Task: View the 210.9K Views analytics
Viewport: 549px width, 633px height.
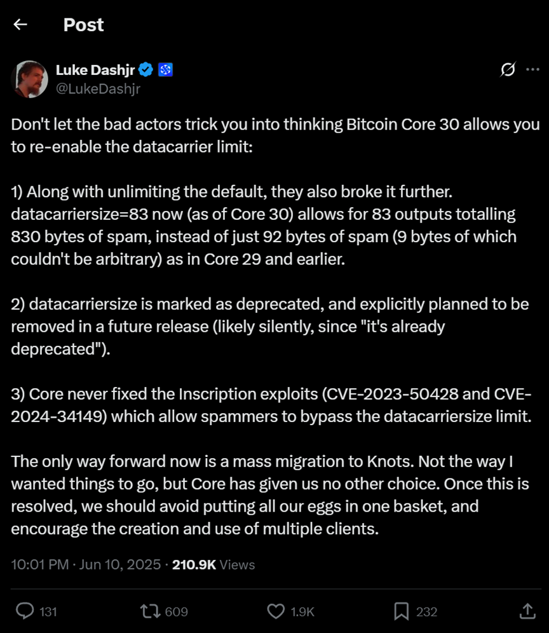Action: pos(213,564)
